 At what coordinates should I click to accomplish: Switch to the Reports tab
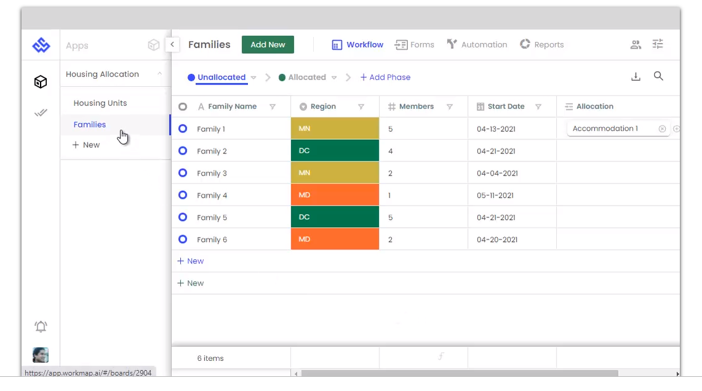541,44
